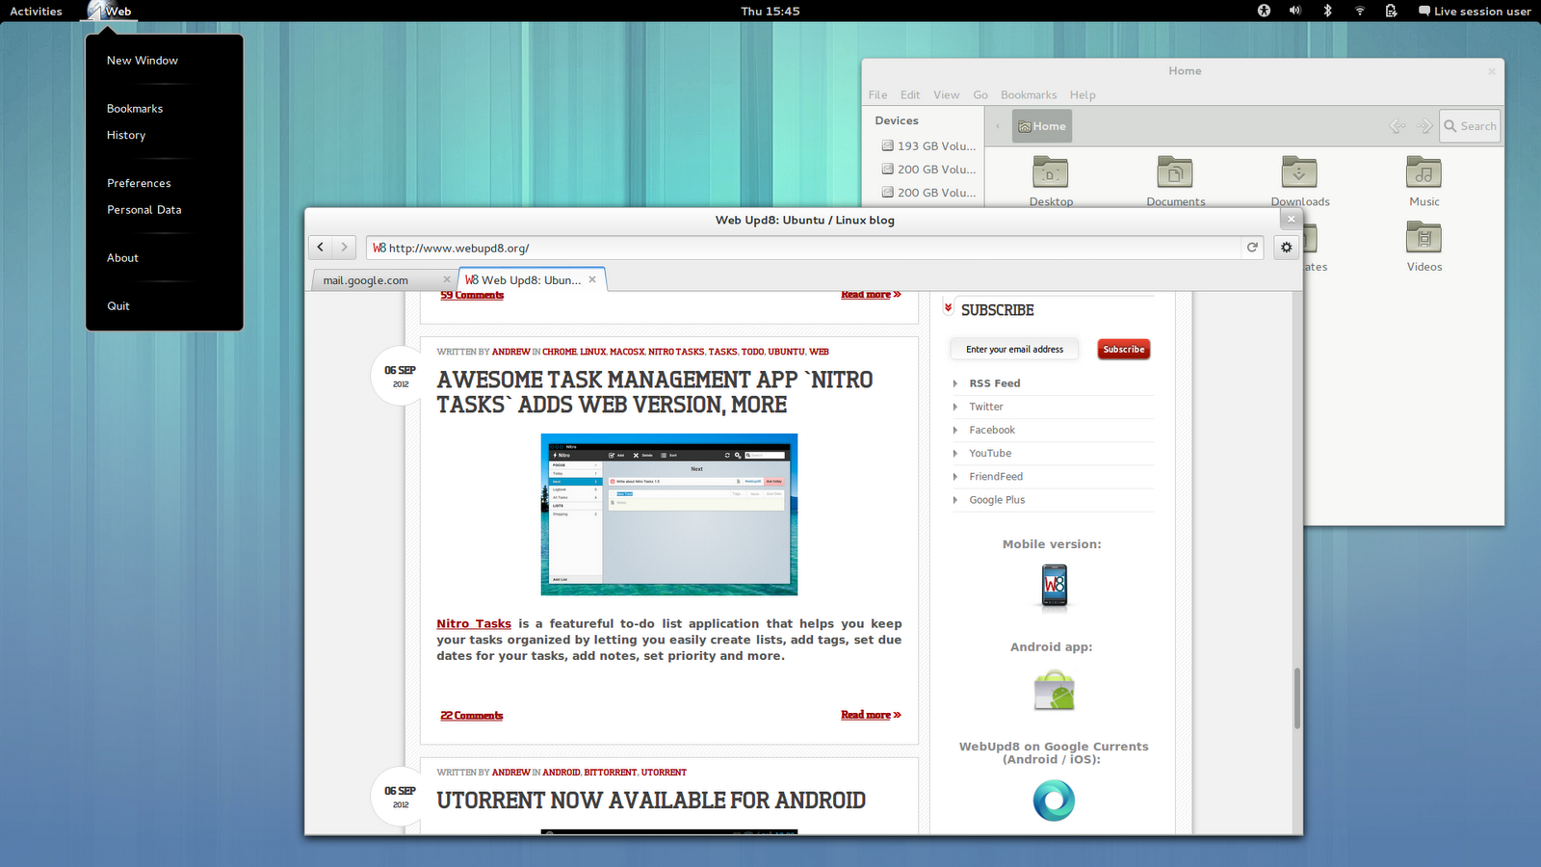Image resolution: width=1541 pixels, height=867 pixels.
Task: Open the Bluetooth icon in top bar
Action: click(1327, 11)
